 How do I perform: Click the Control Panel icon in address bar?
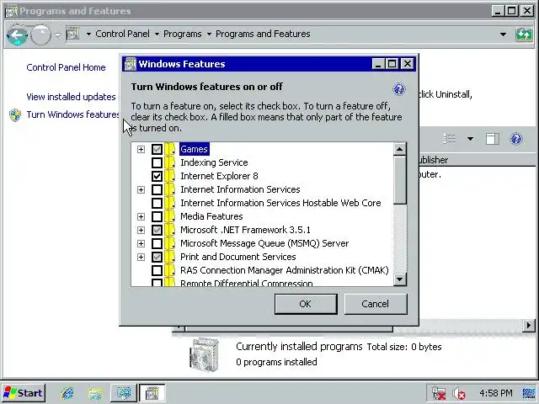click(x=73, y=34)
